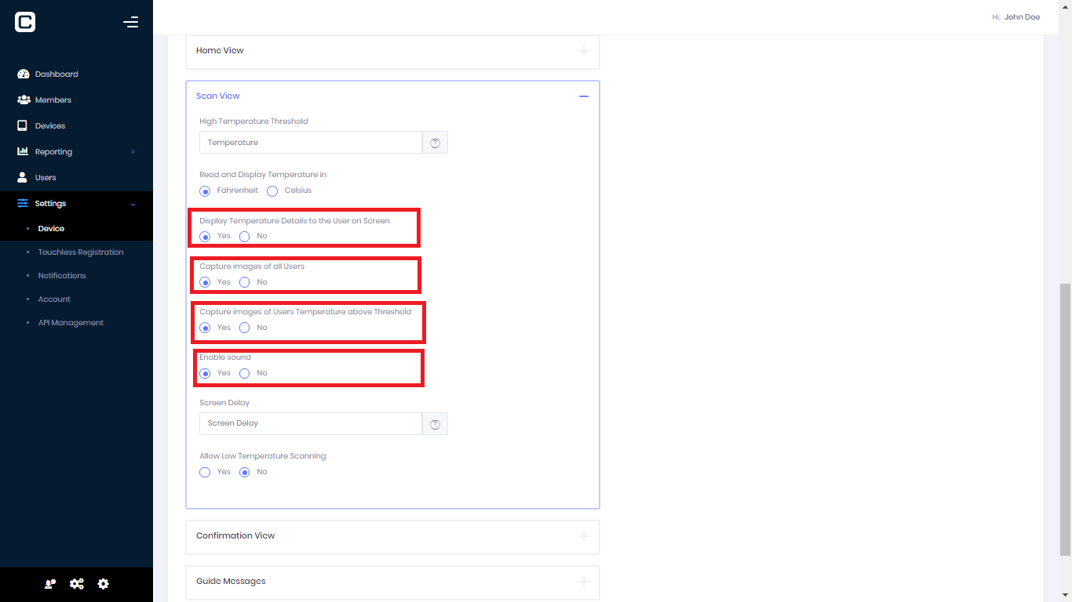Open Members via its group icon

22,100
